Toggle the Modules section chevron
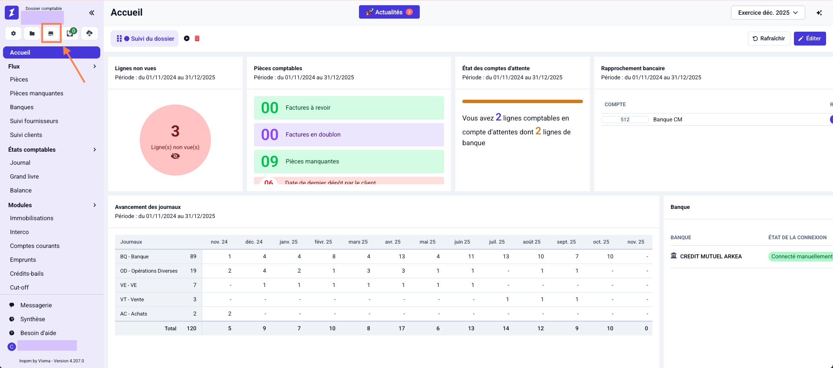Screen dimensions: 833x368 (x=95, y=205)
